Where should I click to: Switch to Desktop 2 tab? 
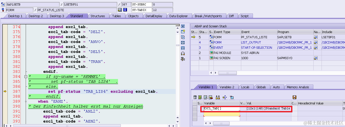(x=36, y=16)
